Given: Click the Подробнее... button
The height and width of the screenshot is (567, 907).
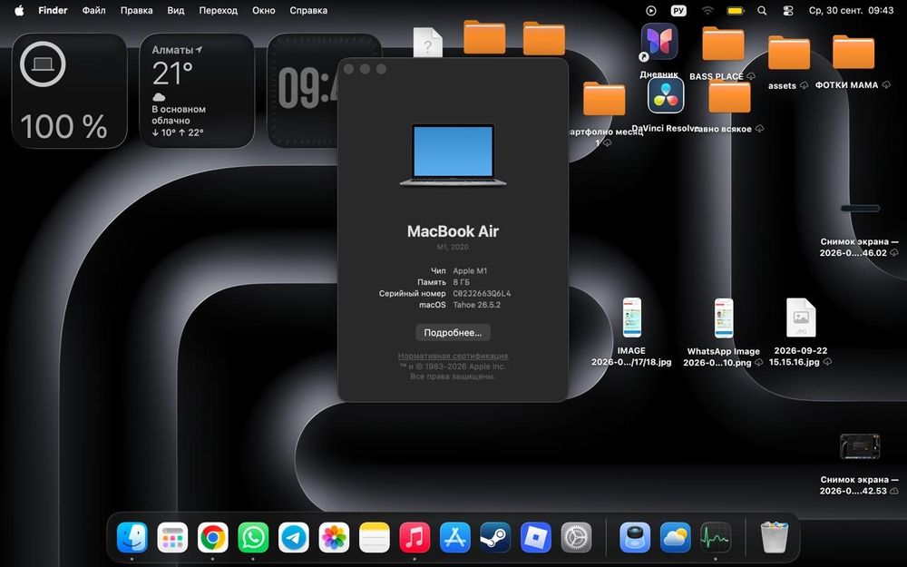Looking at the screenshot, I should (x=453, y=333).
